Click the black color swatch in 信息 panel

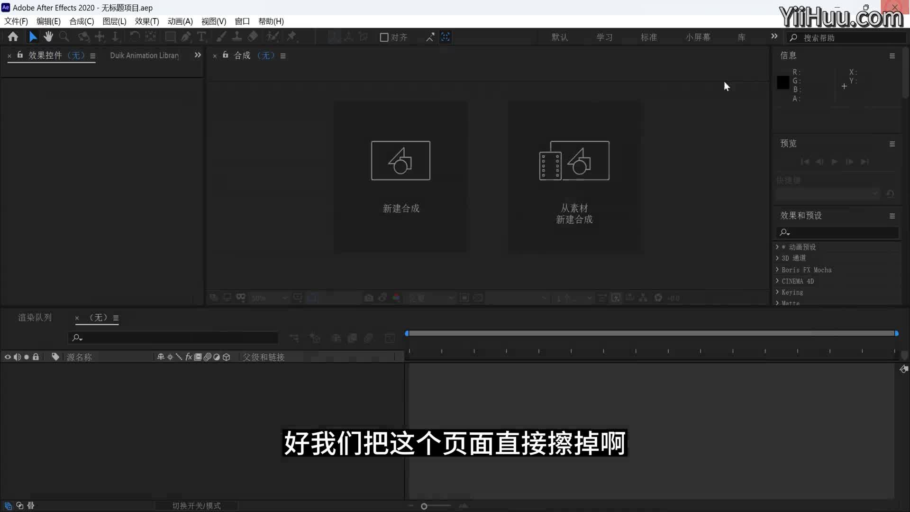783,82
